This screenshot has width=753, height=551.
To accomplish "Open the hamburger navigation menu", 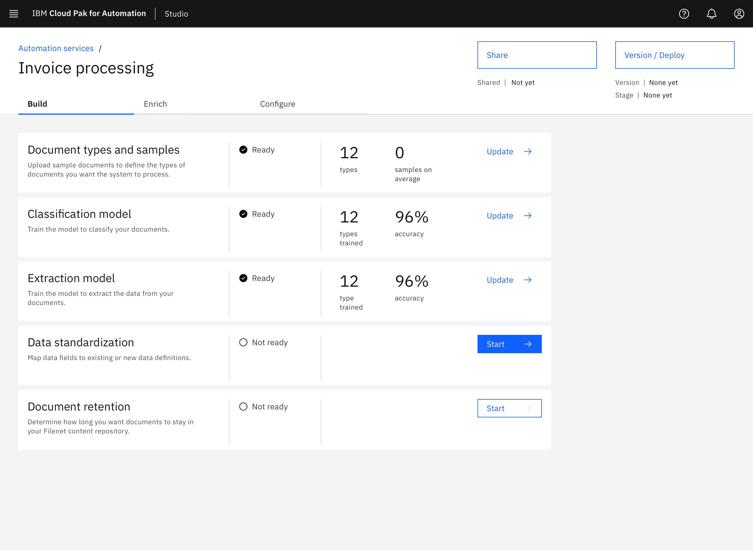I will [x=14, y=14].
